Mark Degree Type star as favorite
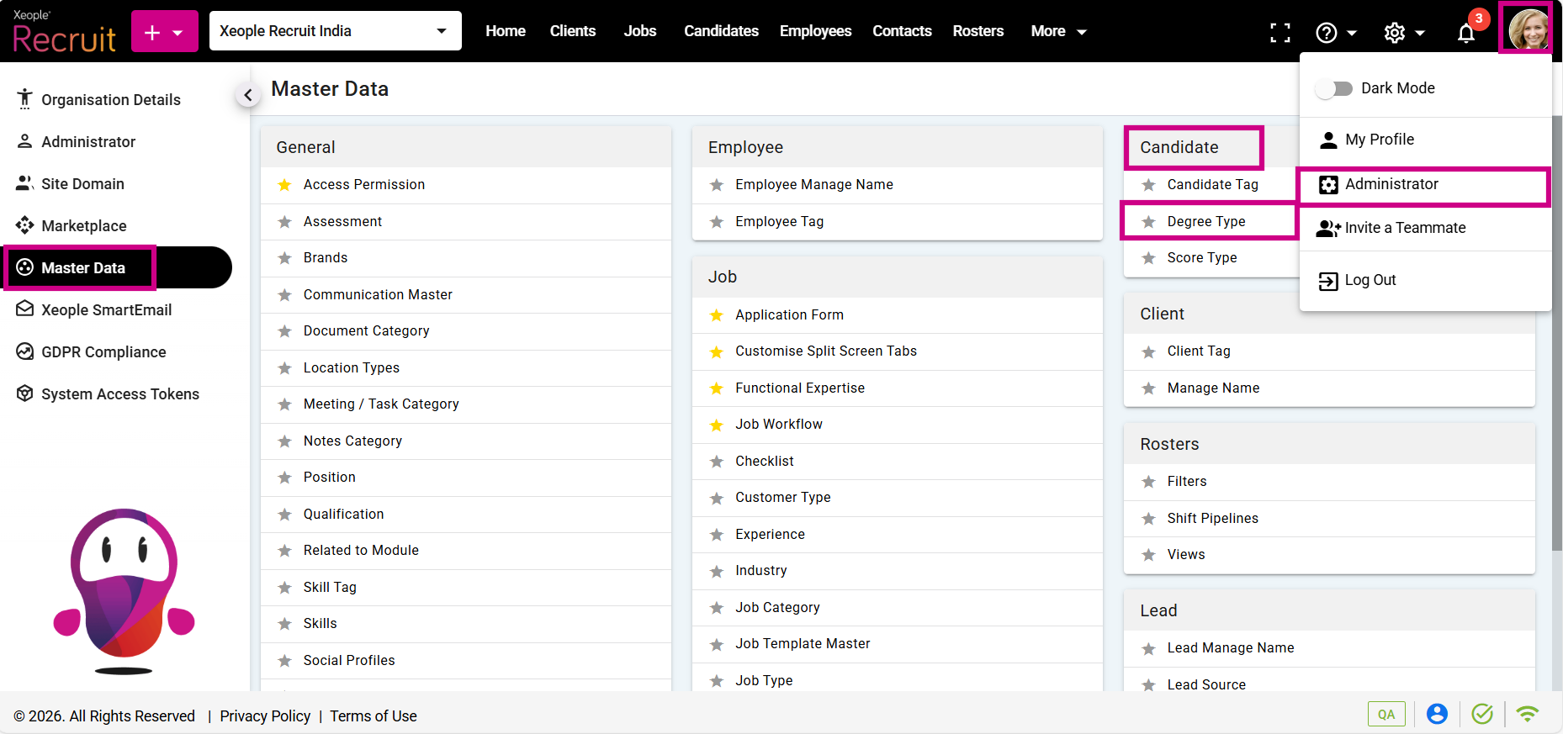The height and width of the screenshot is (734, 1563). [x=1148, y=222]
